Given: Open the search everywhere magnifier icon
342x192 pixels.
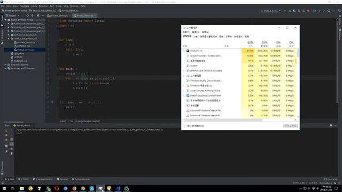Looking at the screenshot, I should click(339, 11).
